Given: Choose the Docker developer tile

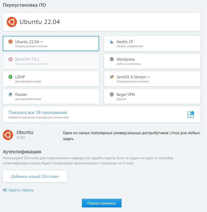Looking at the screenshot, I should pyautogui.click(x=51, y=96).
